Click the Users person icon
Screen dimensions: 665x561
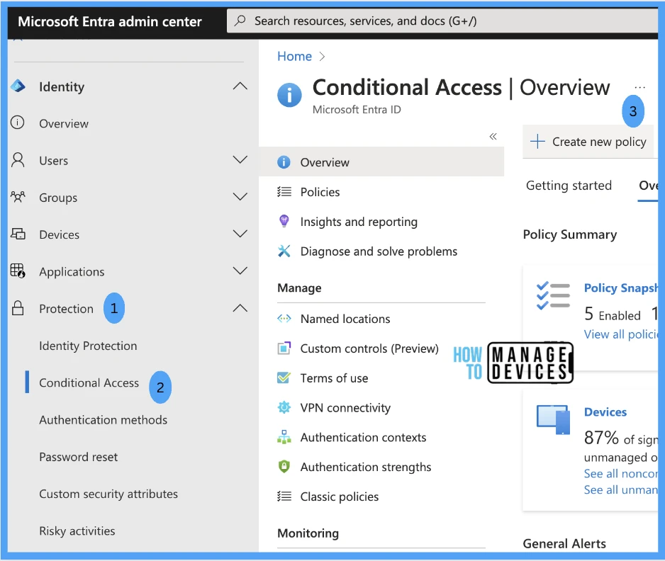[x=18, y=160]
